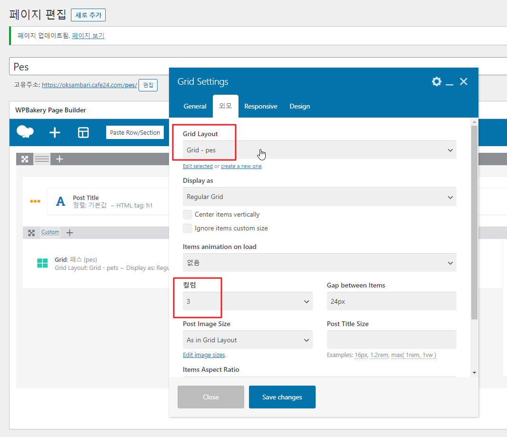Open the oksambari.cafe24.com/pes permalink

89,85
